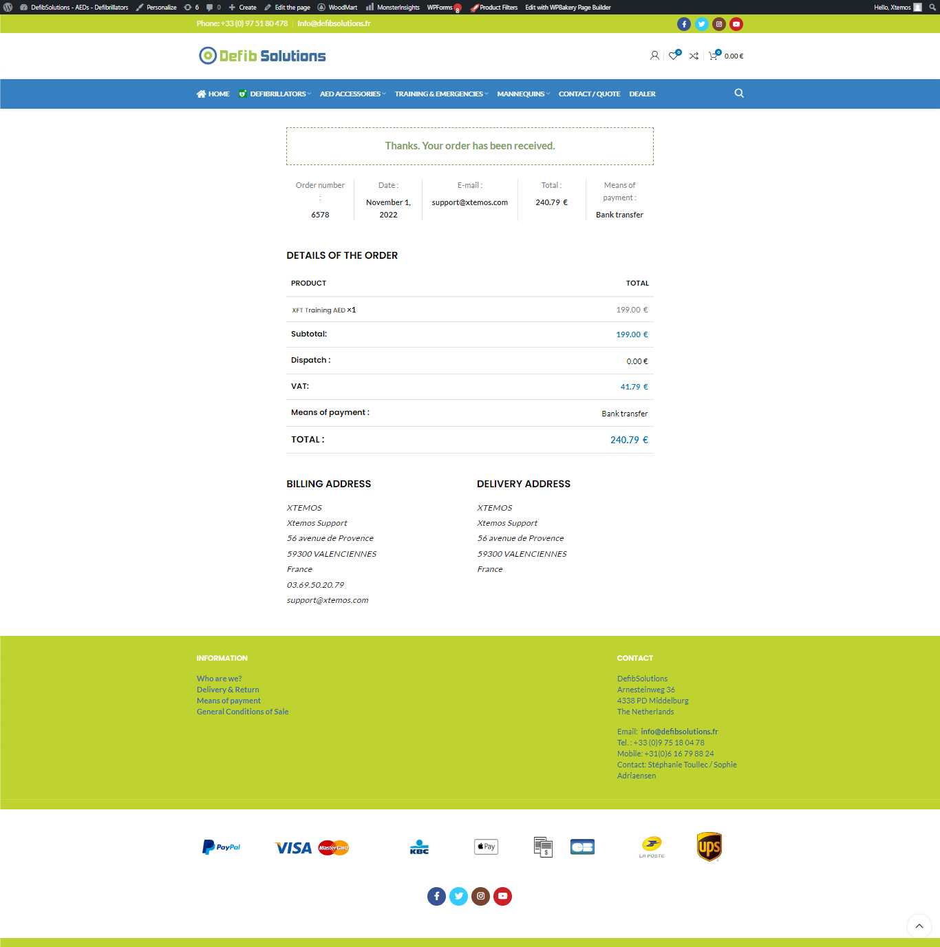940x947 pixels.
Task: Open MonsterInsights in the admin bar
Action: pos(393,8)
